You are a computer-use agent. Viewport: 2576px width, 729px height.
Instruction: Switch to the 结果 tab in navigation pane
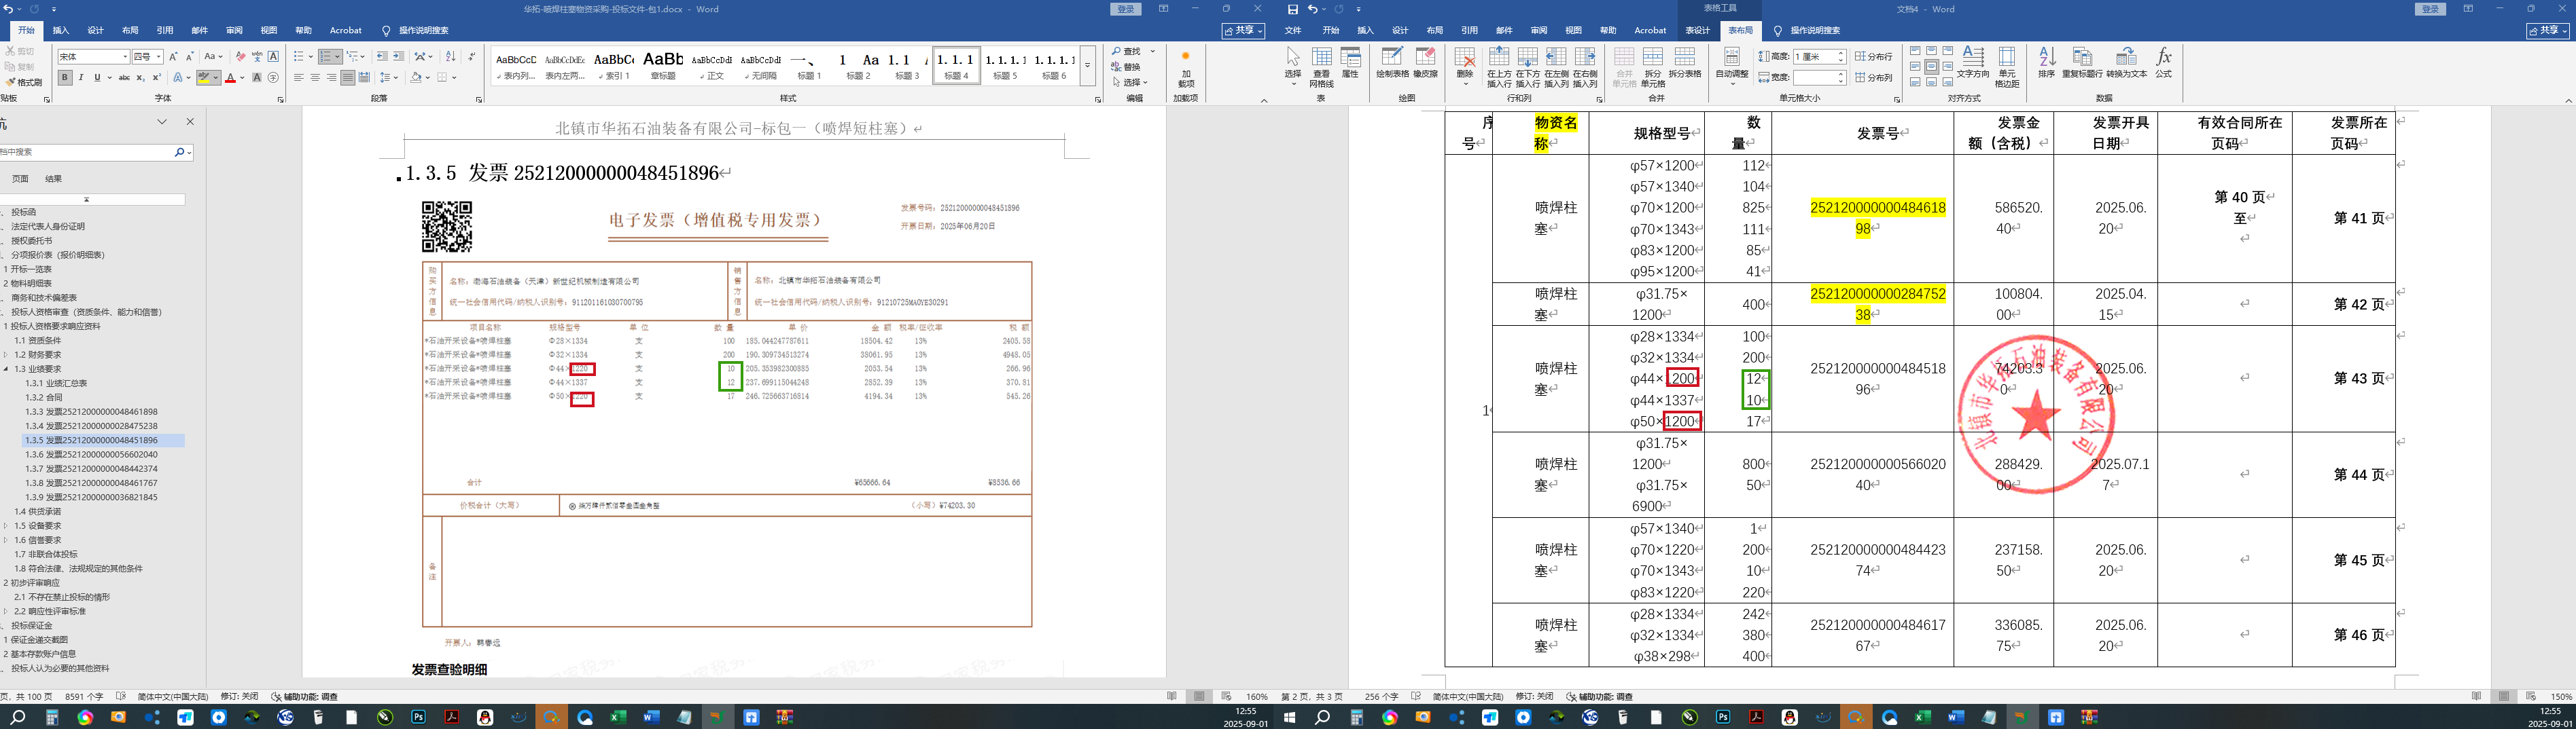click(54, 179)
